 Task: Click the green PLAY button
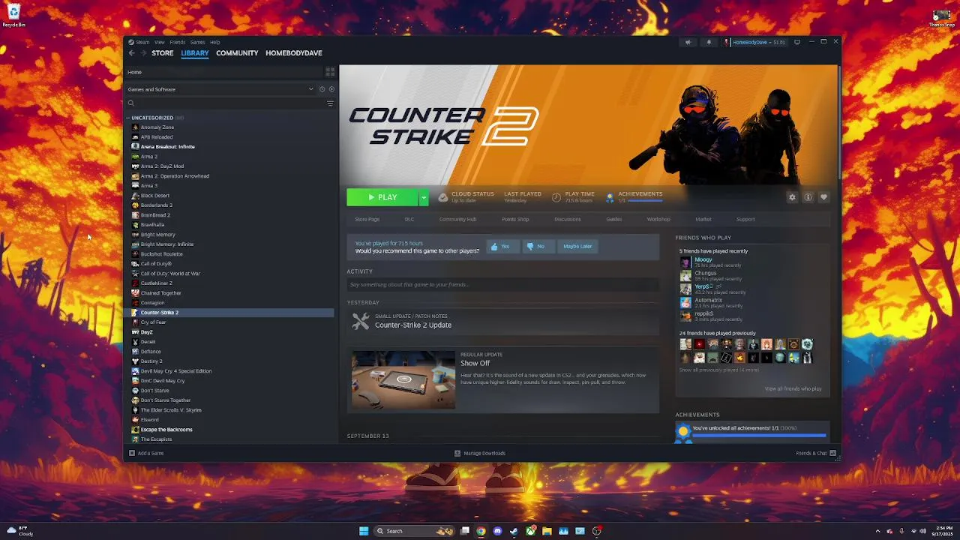(x=382, y=197)
